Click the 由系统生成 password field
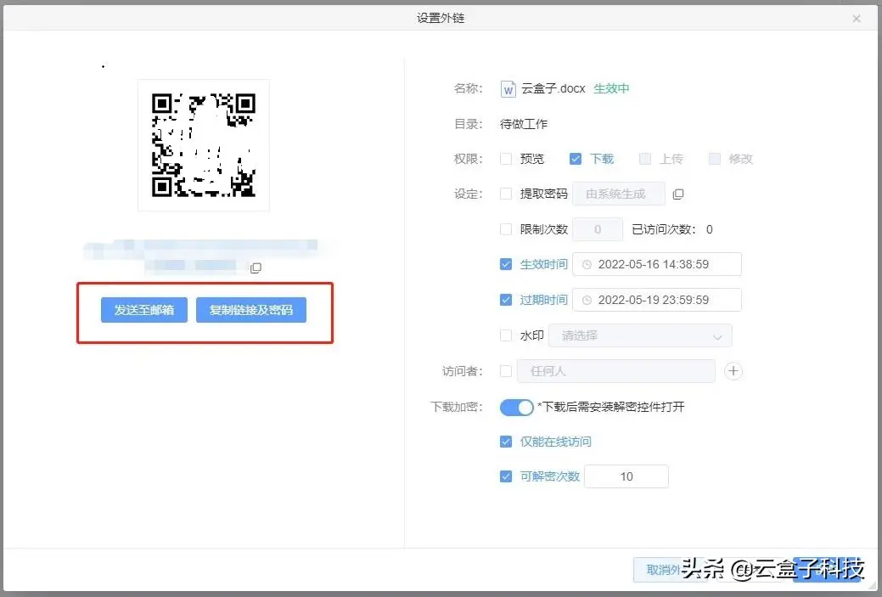Viewport: 882px width, 597px height. [x=618, y=194]
